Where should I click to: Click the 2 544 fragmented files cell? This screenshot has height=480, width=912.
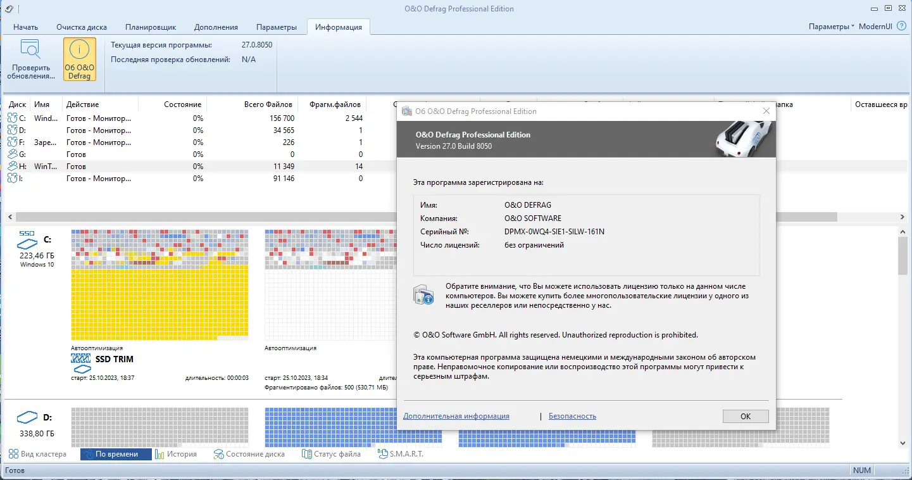point(354,118)
